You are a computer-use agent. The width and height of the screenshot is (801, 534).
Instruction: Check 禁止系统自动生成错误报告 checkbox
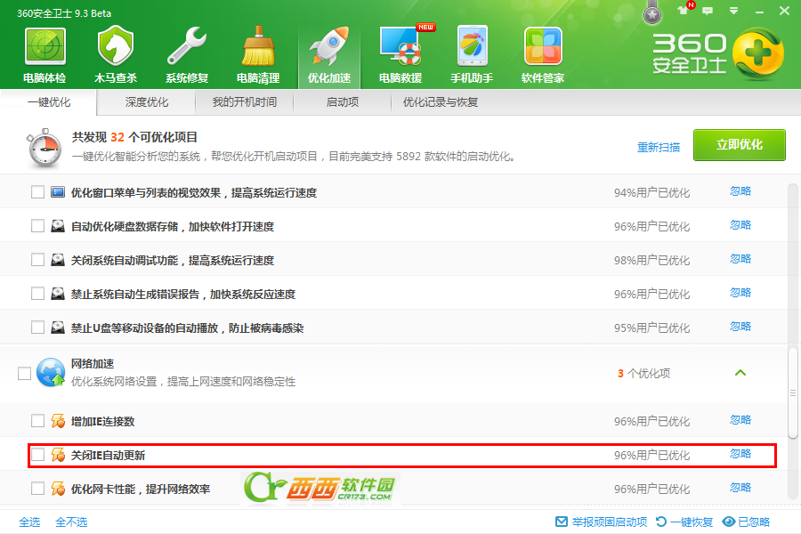point(37,294)
